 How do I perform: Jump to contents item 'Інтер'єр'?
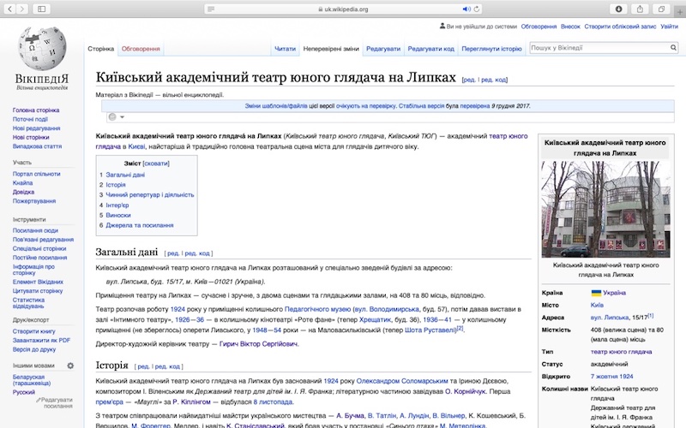click(x=117, y=205)
